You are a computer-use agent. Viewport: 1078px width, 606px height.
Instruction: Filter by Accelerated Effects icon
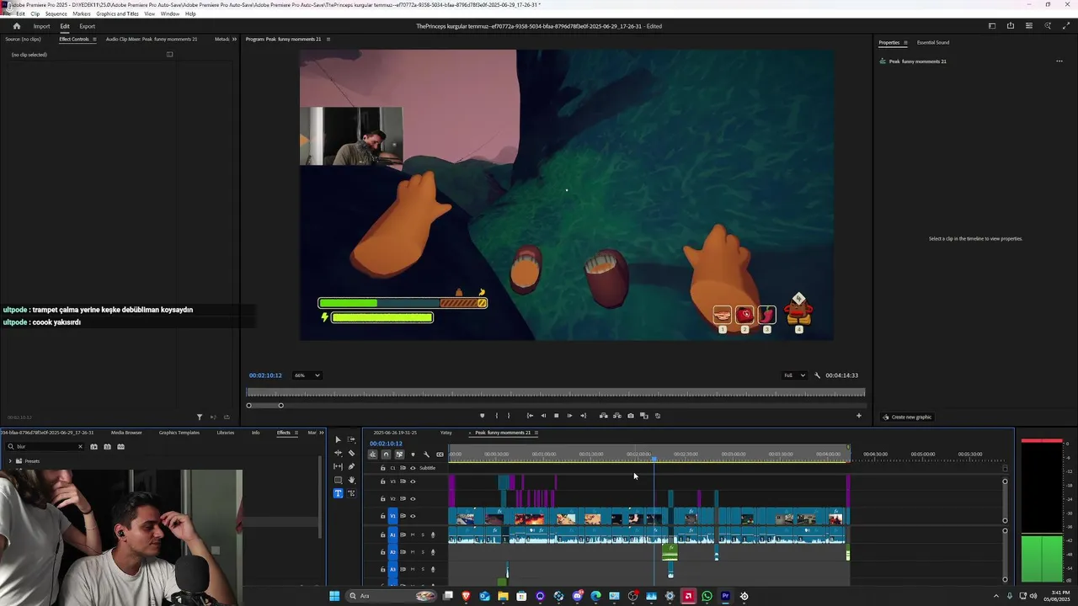[93, 447]
